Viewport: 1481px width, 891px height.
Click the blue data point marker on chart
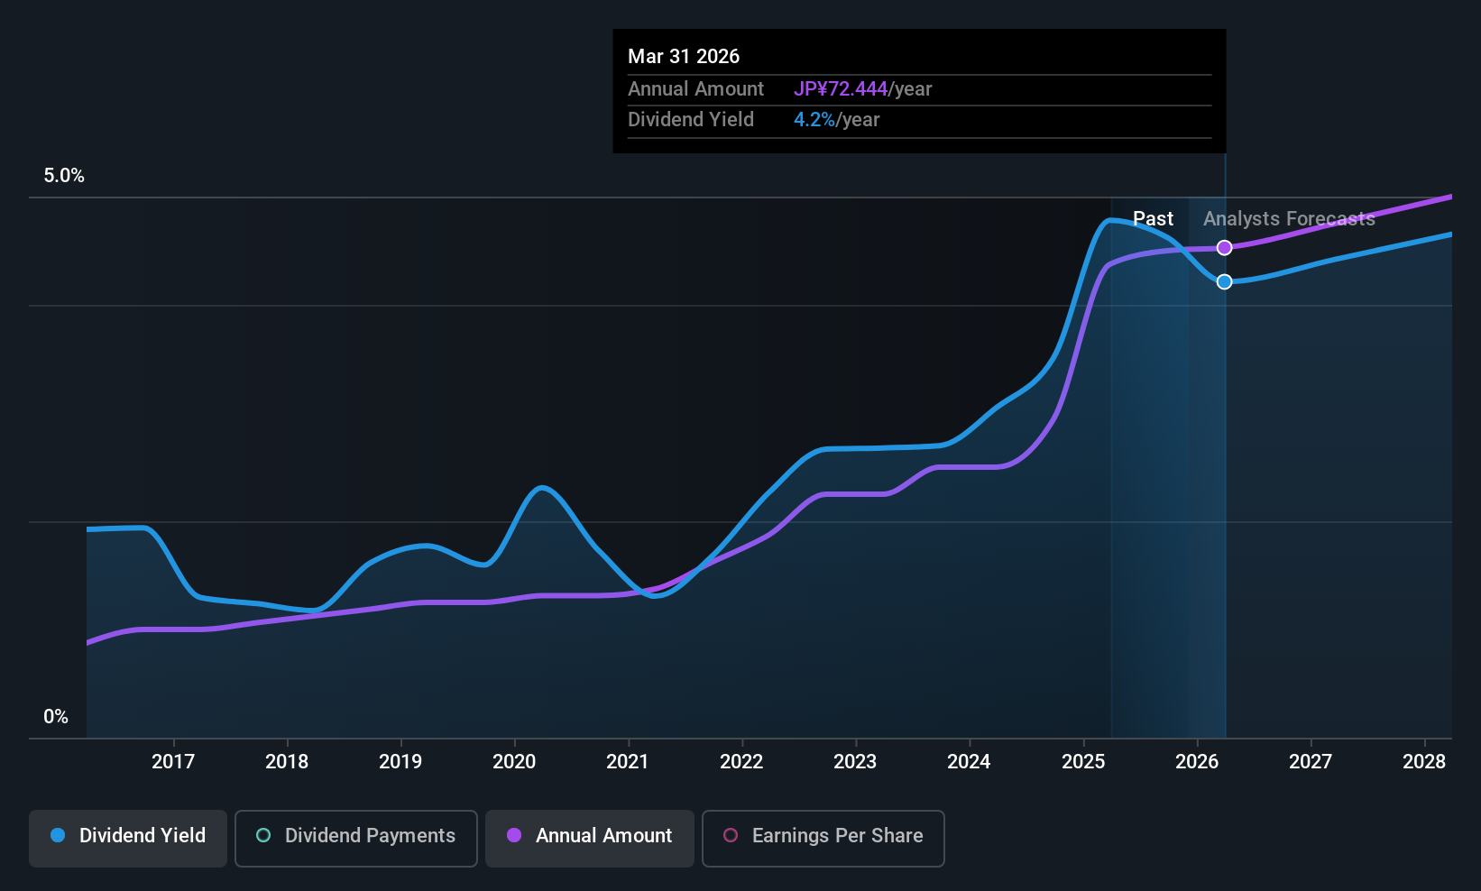tap(1224, 282)
